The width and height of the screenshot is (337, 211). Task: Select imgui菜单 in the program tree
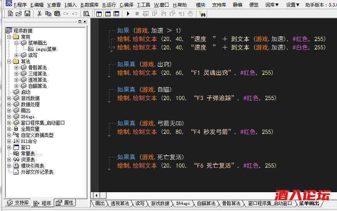click(46, 49)
